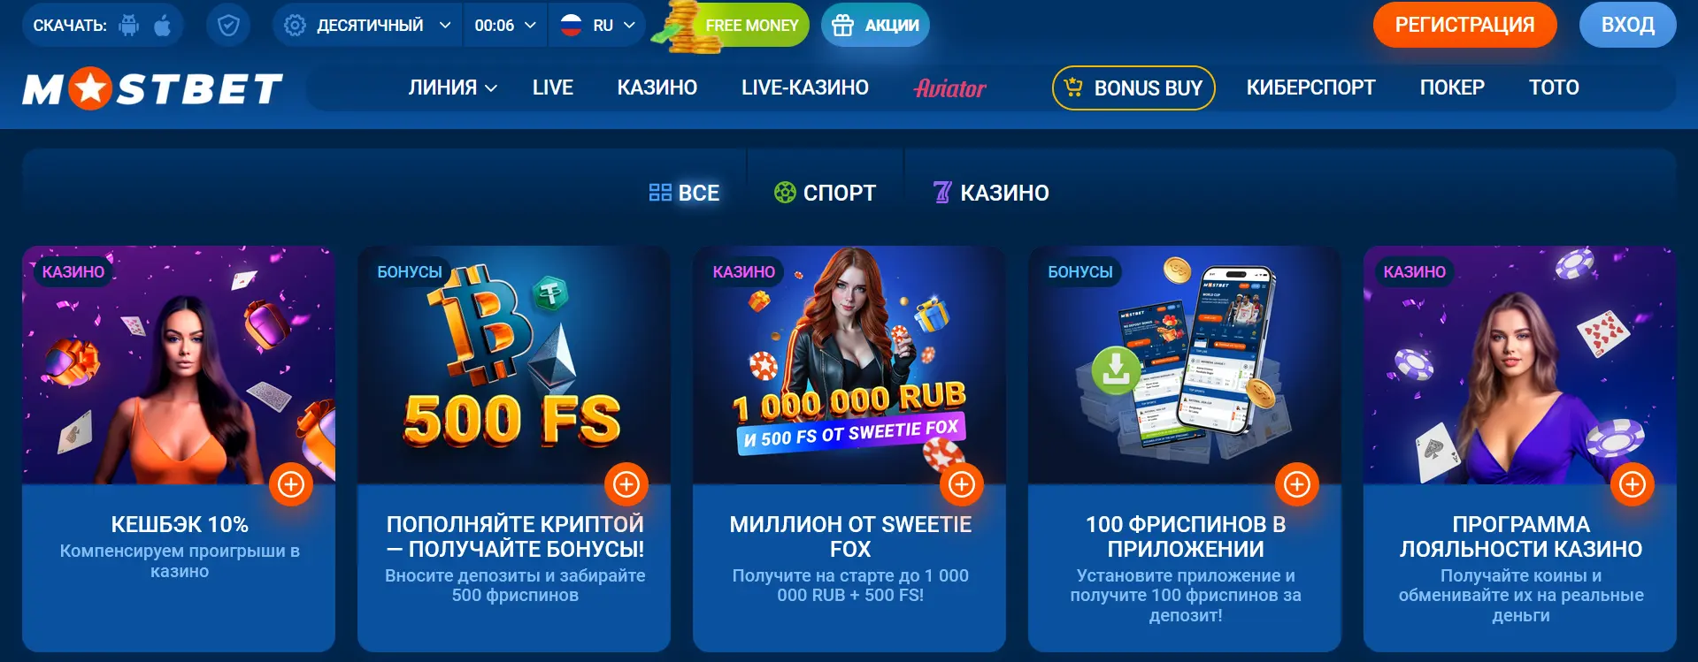Open the Live-Казино menu item
The height and width of the screenshot is (662, 1698).
(x=805, y=88)
